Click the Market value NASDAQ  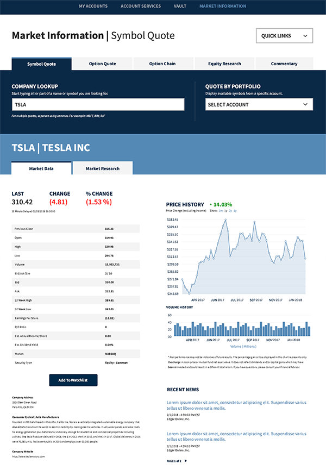tap(110, 354)
